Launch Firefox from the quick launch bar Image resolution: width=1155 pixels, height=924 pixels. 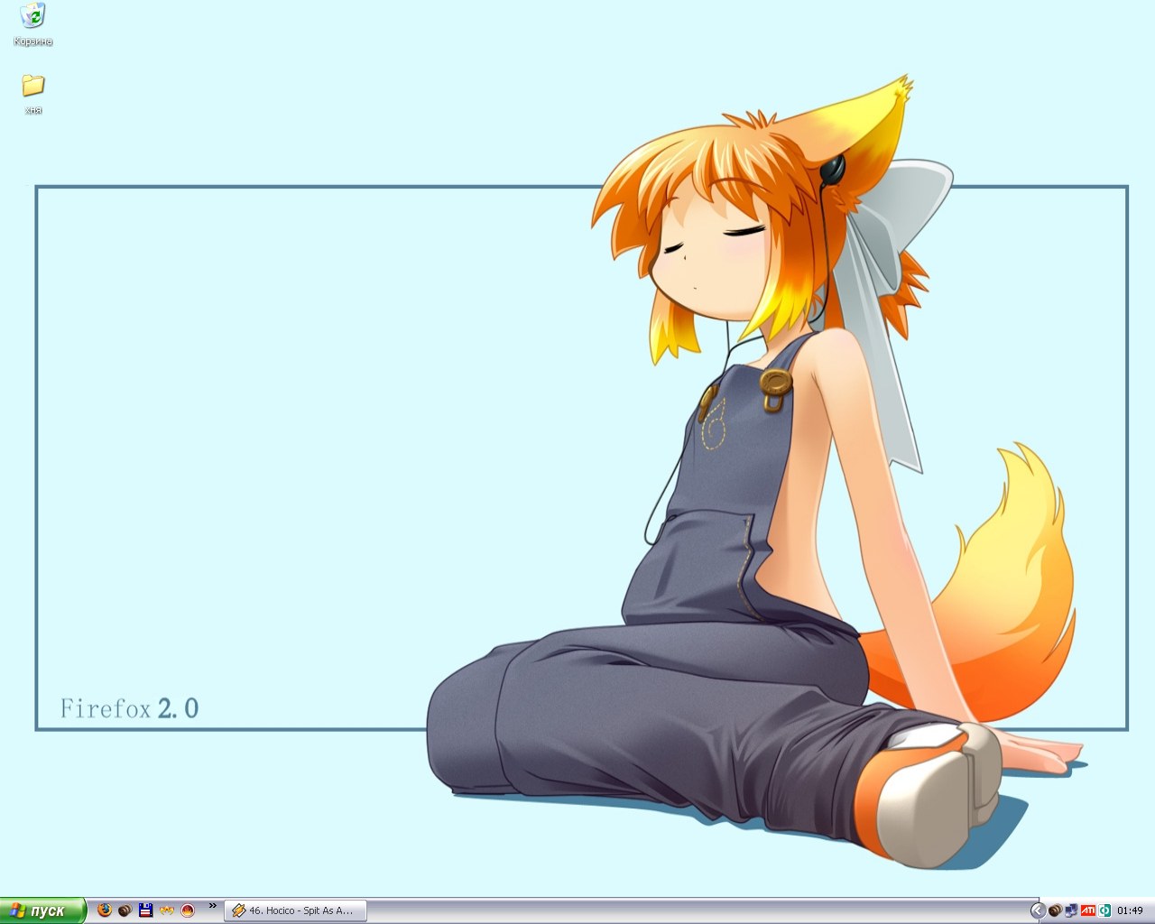[105, 910]
